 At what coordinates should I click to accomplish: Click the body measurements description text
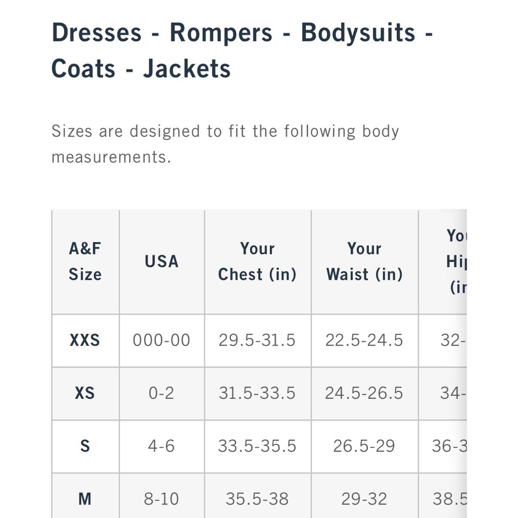[225, 144]
